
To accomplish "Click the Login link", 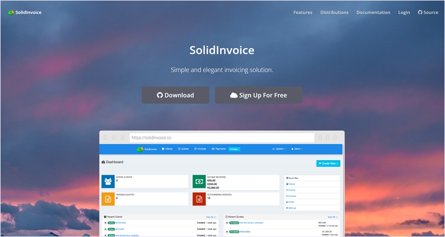I will (x=404, y=12).
